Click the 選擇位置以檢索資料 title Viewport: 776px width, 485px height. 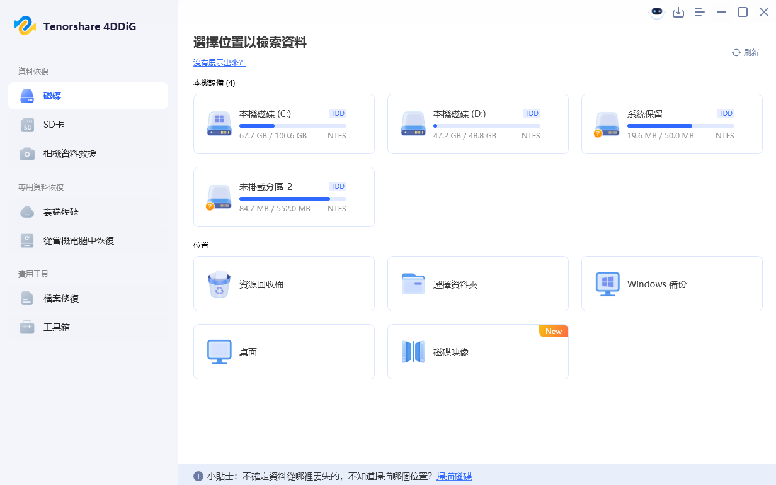[250, 43]
